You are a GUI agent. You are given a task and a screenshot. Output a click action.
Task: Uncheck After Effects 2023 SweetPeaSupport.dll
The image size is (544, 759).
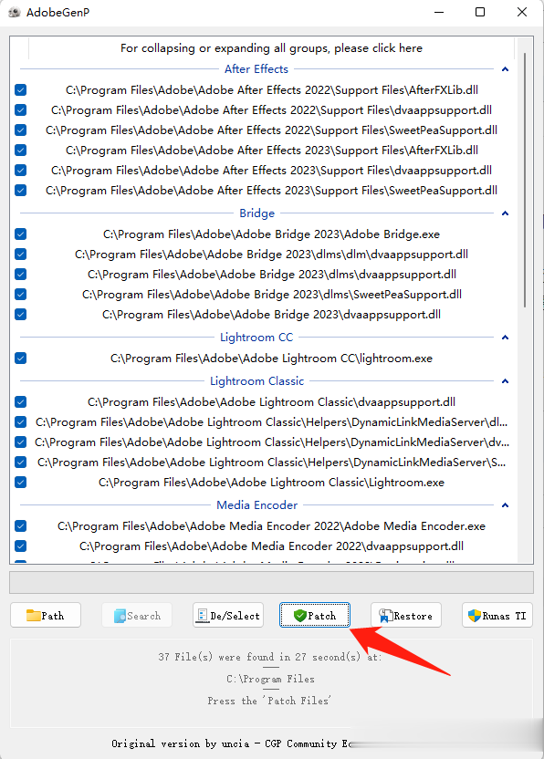20,191
